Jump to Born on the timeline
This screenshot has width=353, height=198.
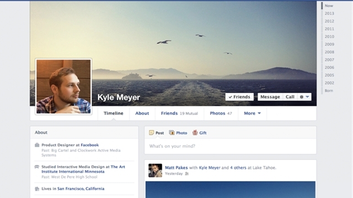[329, 91]
